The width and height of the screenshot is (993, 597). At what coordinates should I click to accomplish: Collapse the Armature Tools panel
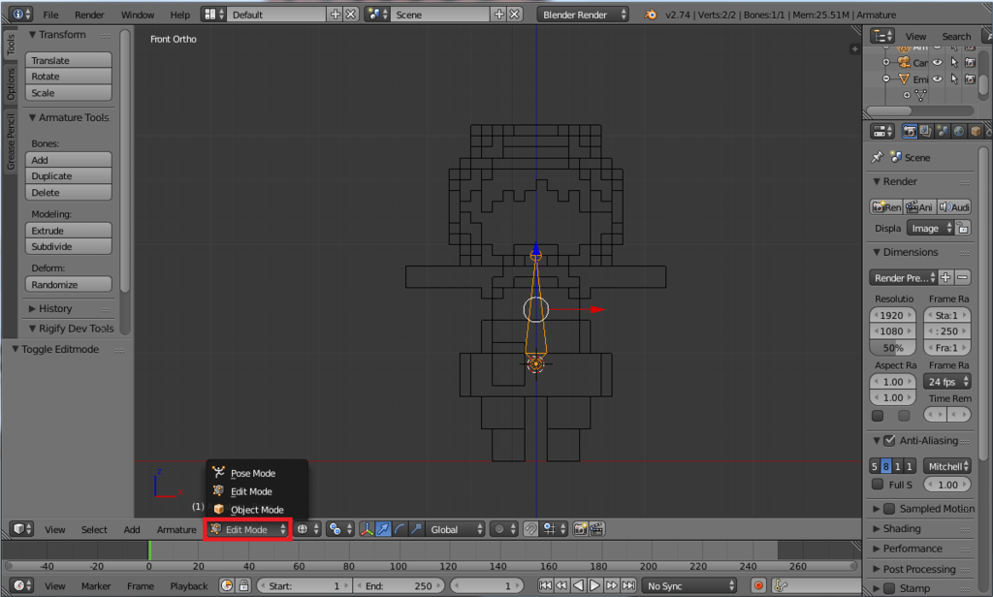[x=69, y=117]
